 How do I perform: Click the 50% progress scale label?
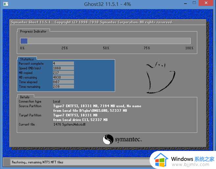coord(106,48)
